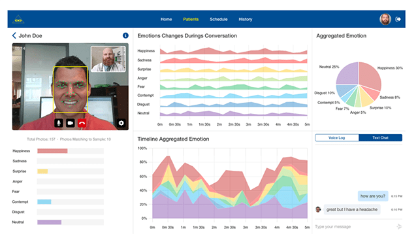Go to the Schedule page
Image resolution: width=418 pixels, height=246 pixels.
(x=219, y=19)
